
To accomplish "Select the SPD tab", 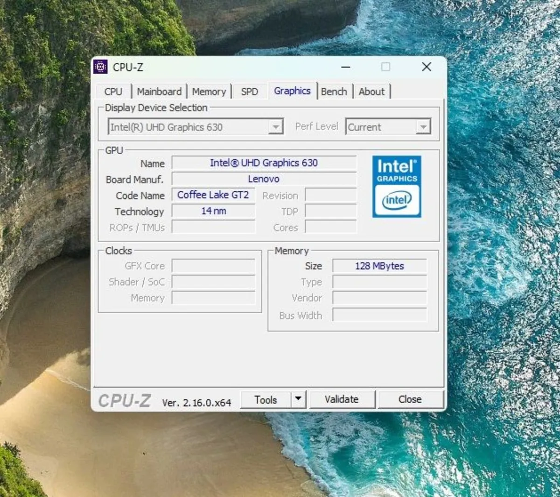I will (249, 91).
